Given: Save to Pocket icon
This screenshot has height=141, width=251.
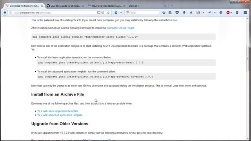Looking at the screenshot, I should tap(177, 13).
